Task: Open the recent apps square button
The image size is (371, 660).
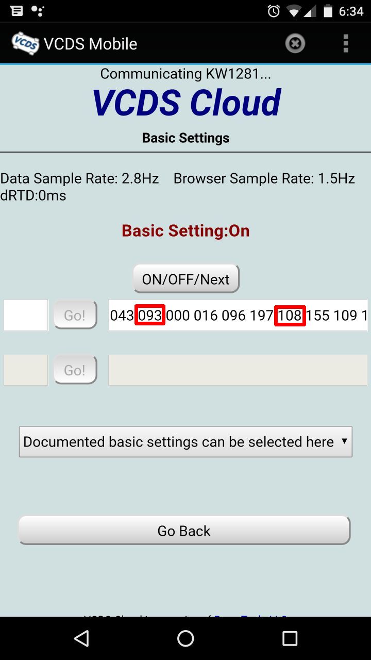Action: [290, 638]
